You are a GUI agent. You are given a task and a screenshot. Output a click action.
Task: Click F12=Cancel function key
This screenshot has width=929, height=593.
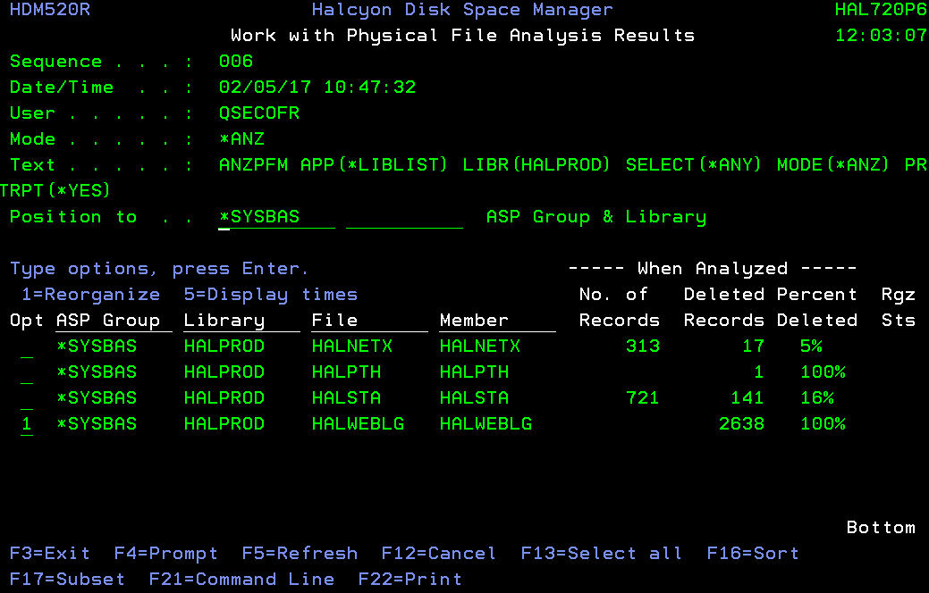coord(439,554)
